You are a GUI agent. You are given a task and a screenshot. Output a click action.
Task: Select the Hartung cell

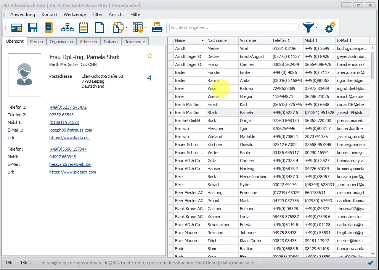[x=222, y=193]
